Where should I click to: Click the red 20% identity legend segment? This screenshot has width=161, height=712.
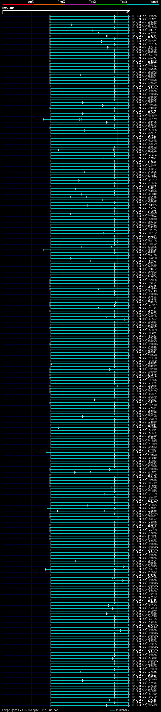[18, 5]
